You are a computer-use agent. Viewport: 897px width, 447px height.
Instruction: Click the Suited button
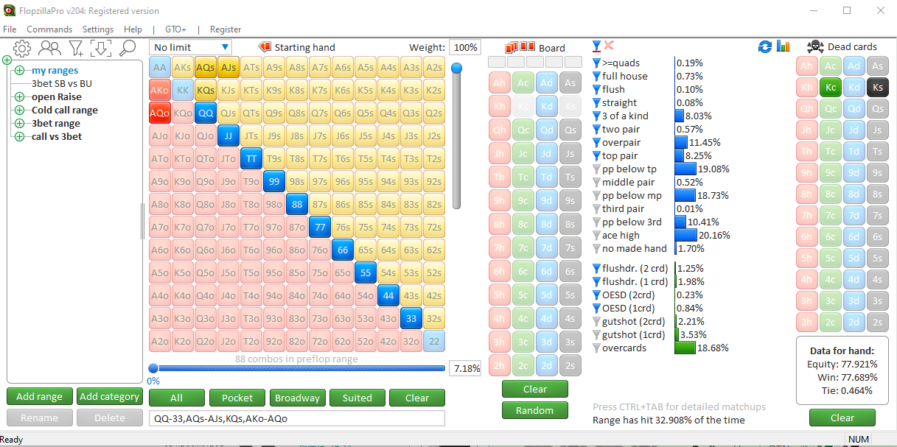tap(357, 398)
